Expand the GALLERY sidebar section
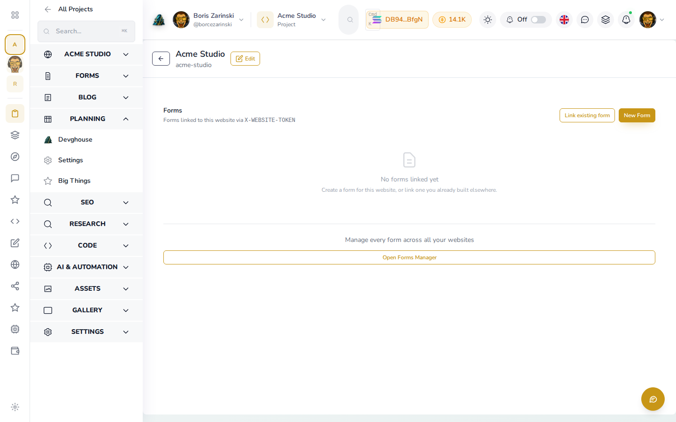Viewport: 676px width, 422px height. tap(86, 310)
